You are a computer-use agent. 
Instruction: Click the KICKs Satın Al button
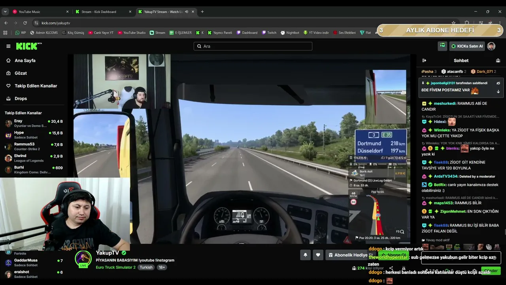pyautogui.click(x=467, y=46)
